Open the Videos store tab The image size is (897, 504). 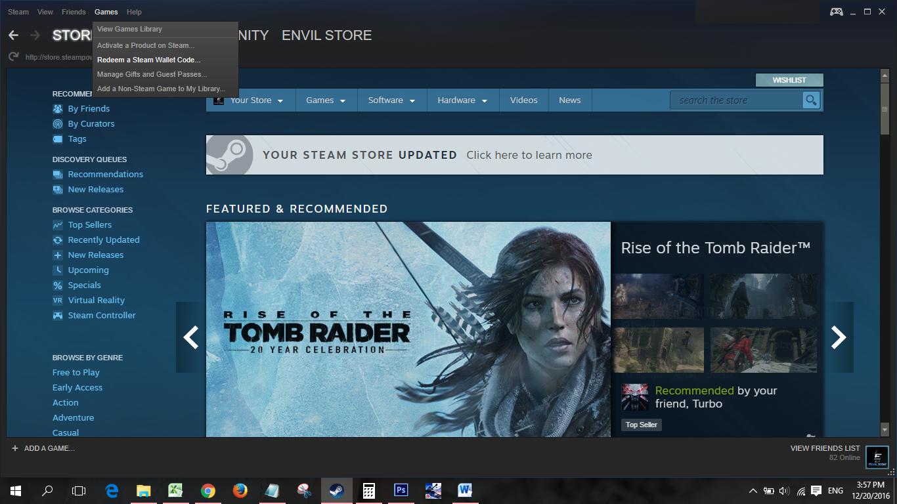[523, 100]
